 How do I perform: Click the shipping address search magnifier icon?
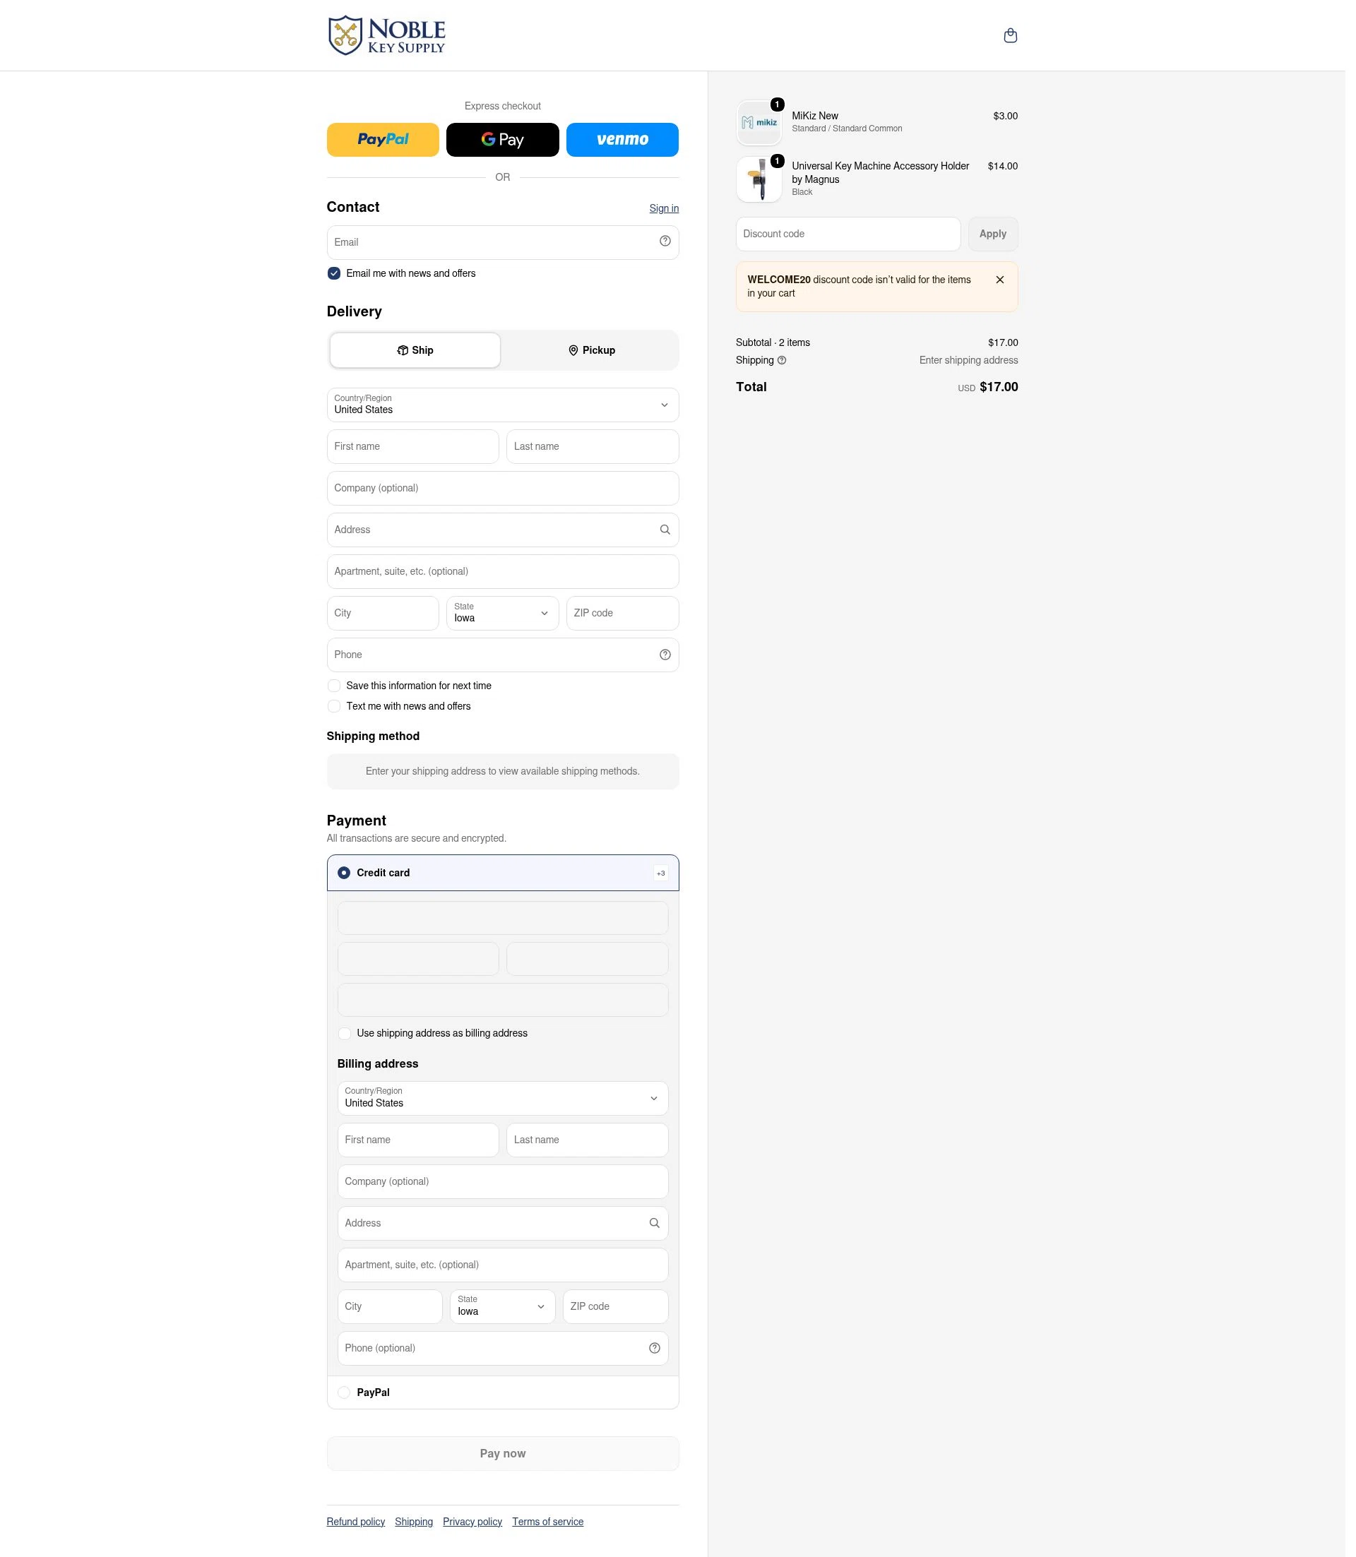670,533
